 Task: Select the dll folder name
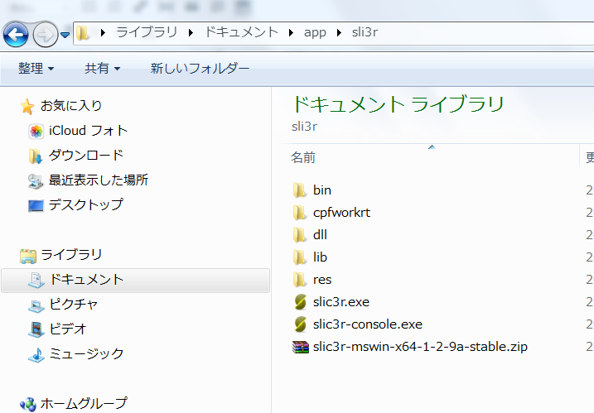(x=320, y=235)
